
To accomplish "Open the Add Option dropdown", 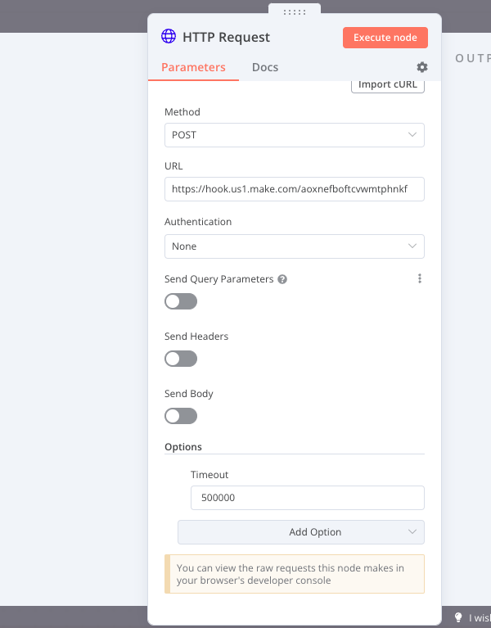I will 301,532.
